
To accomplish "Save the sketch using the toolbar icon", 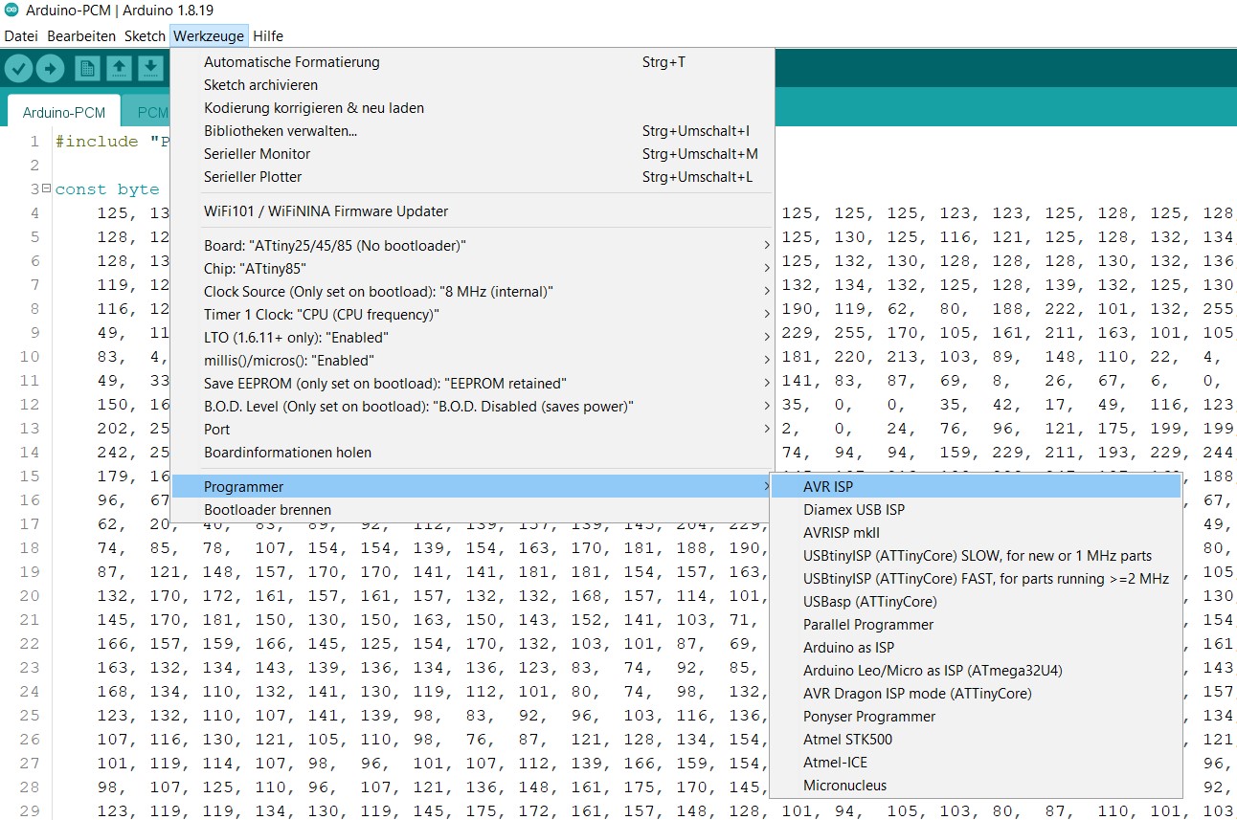I will [x=149, y=68].
